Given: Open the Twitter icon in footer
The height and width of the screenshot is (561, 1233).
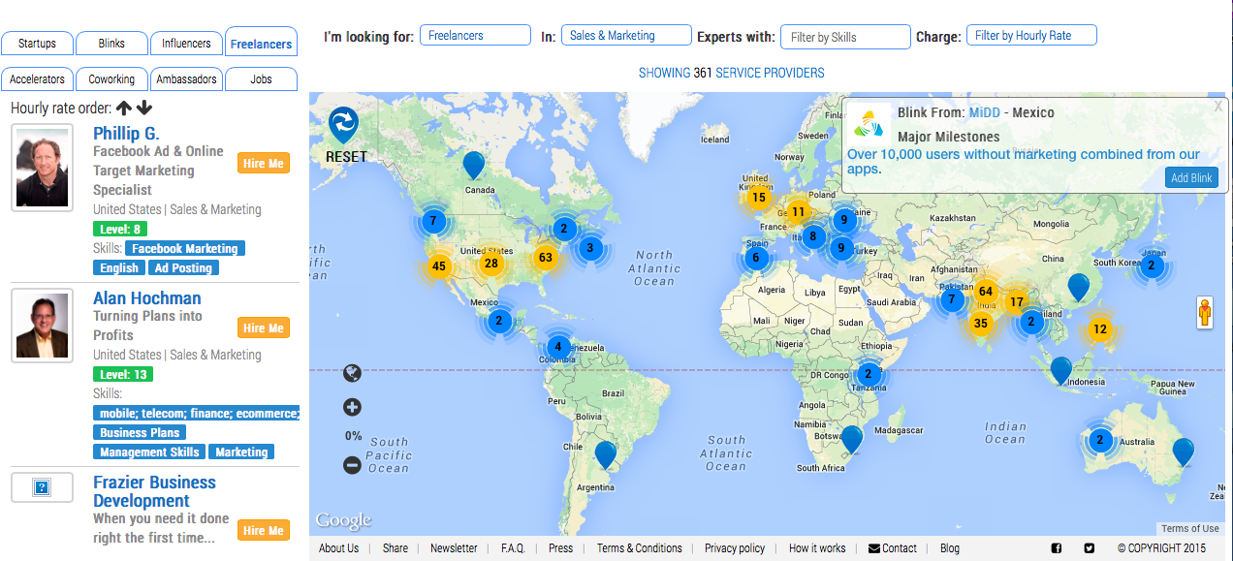Looking at the screenshot, I should click(1089, 548).
